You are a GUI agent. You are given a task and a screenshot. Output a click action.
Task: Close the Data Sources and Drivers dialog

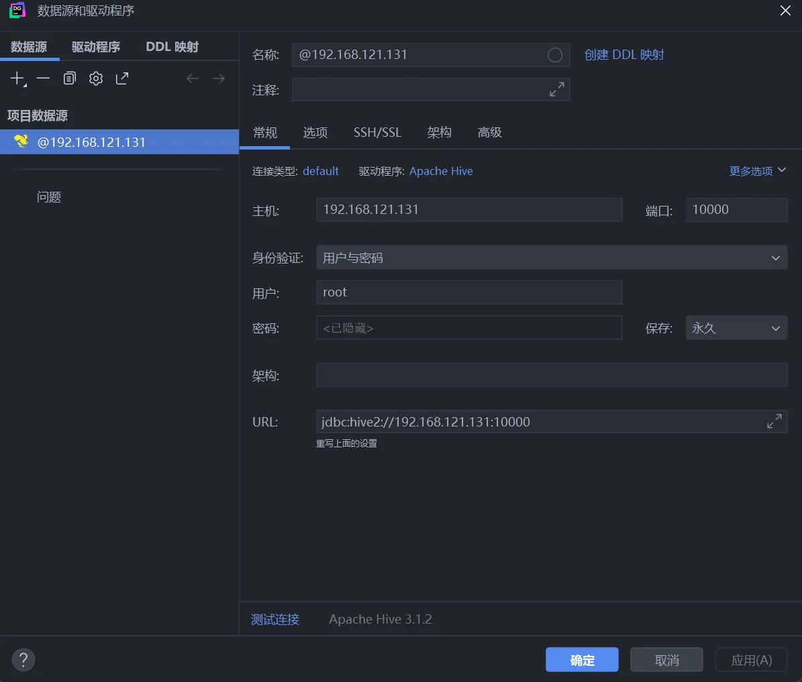point(785,11)
